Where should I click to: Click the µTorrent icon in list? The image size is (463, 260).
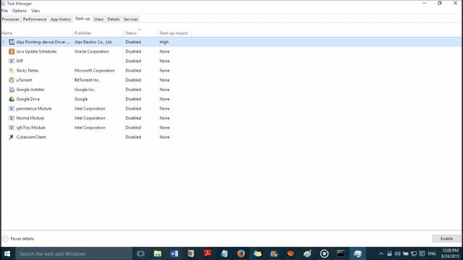pos(12,80)
